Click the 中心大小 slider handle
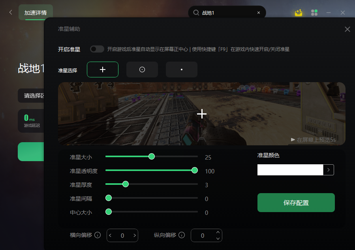 (109, 212)
